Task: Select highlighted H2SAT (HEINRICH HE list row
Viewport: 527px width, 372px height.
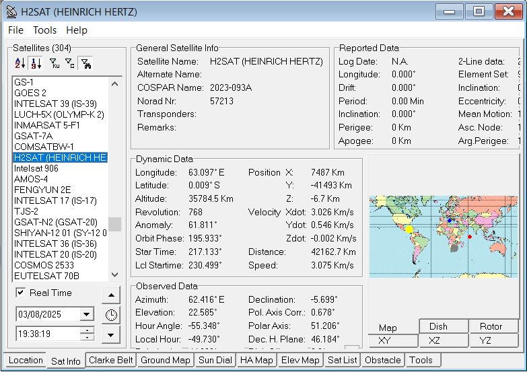Action: tap(61, 157)
